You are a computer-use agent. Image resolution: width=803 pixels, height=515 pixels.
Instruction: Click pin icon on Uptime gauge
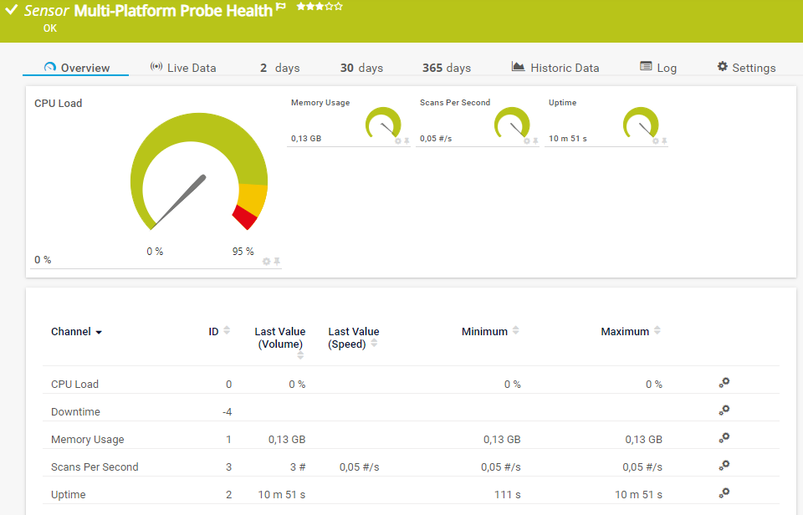tap(664, 141)
